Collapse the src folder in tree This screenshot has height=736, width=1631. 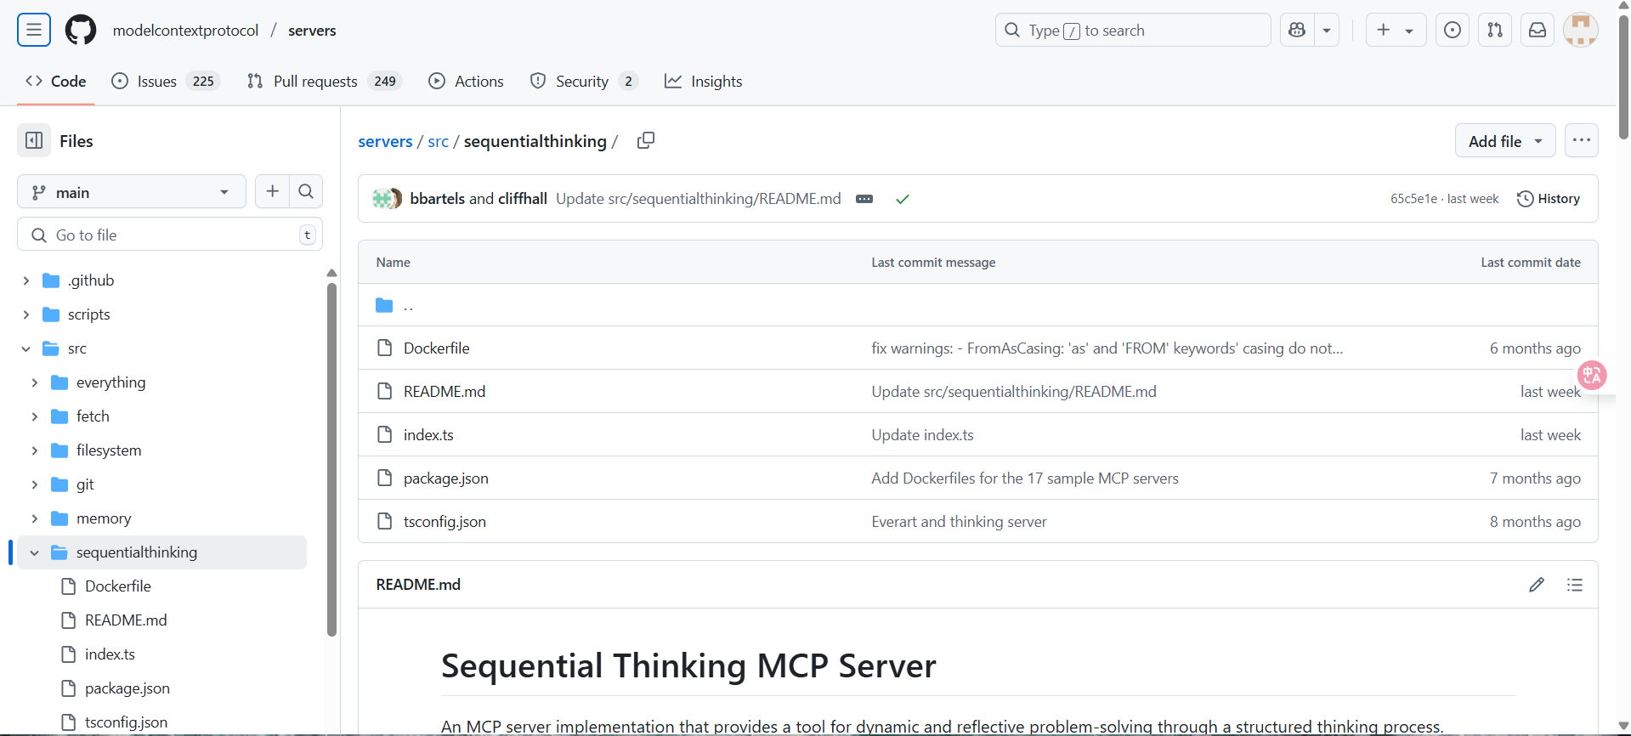(25, 348)
